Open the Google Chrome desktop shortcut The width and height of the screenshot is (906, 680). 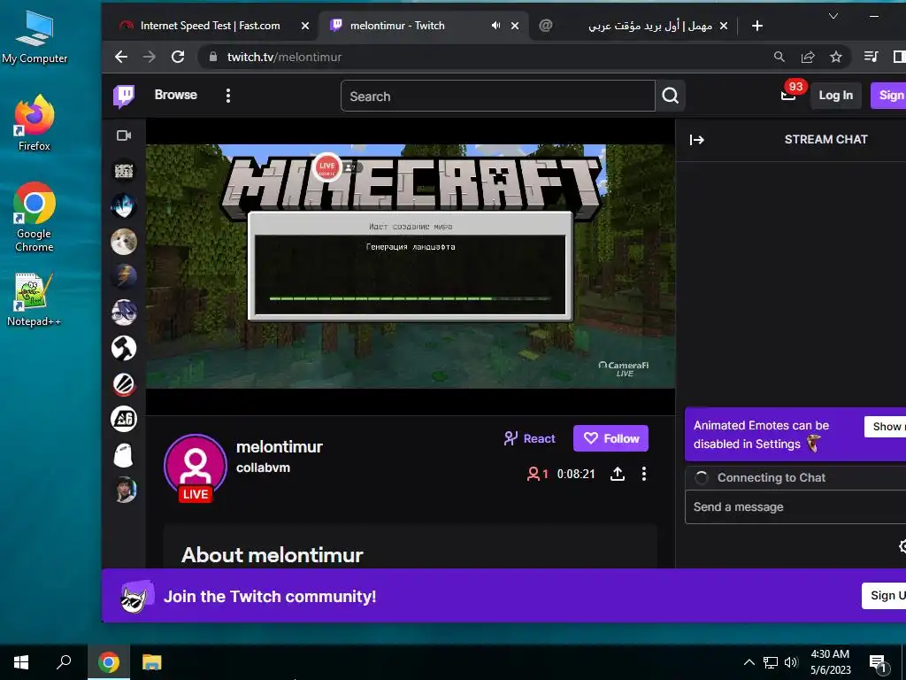coord(35,217)
